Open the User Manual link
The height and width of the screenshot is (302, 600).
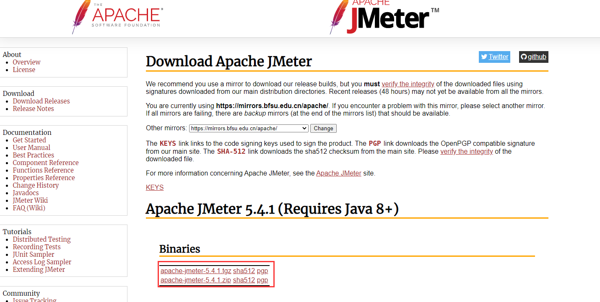pyautogui.click(x=31, y=147)
